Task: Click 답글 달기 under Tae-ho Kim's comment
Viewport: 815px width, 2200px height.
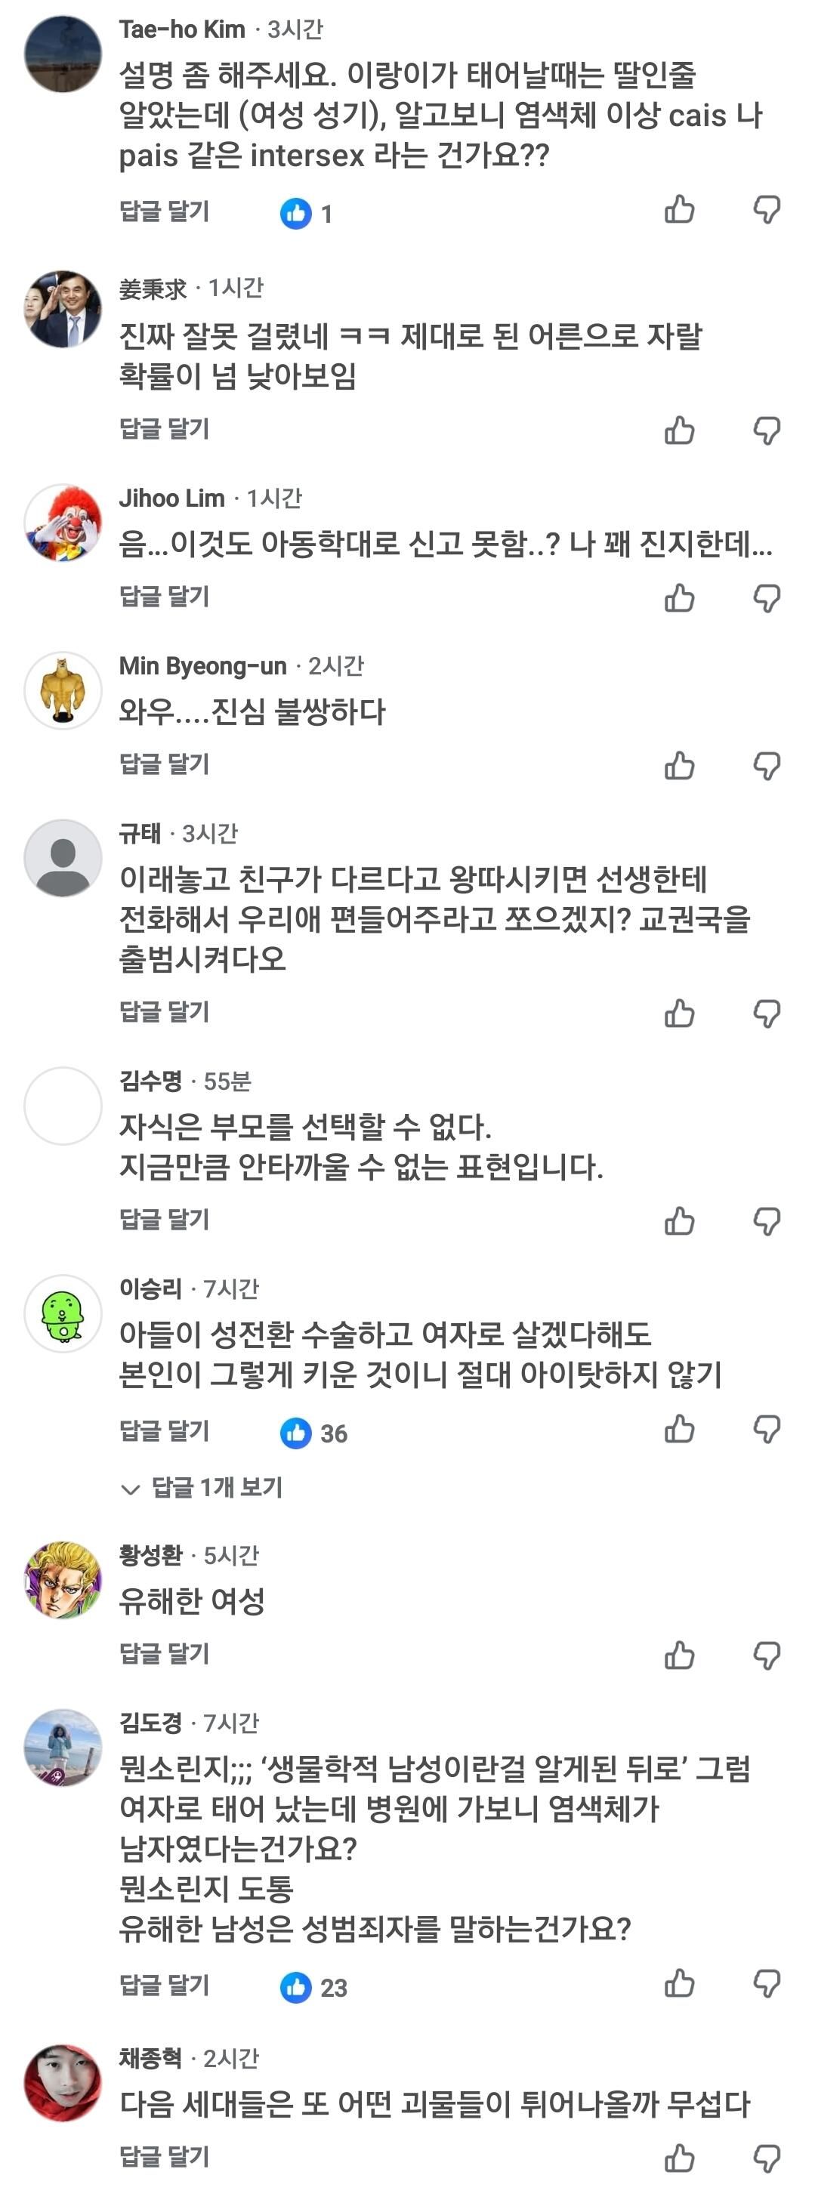Action: pyautogui.click(x=164, y=211)
